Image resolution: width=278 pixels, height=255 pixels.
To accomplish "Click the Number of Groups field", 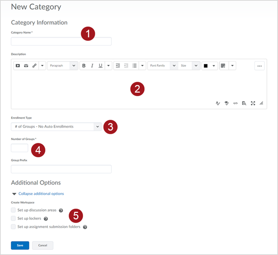I will coord(19,148).
